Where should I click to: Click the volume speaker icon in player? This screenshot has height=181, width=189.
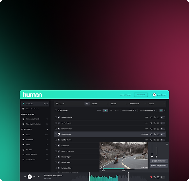(x=39, y=177)
